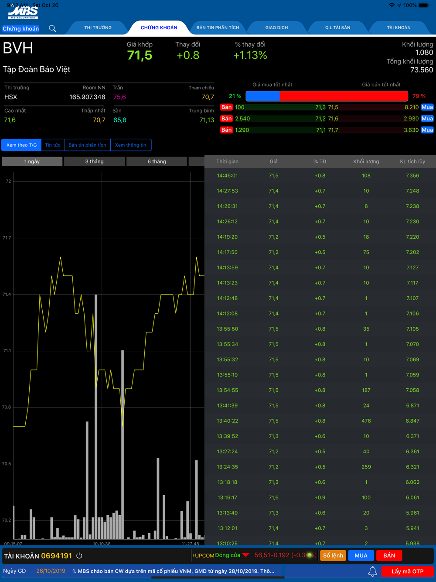Tap Lấy mã OTP button
Viewport: 436px width, 582px height.
(407, 572)
